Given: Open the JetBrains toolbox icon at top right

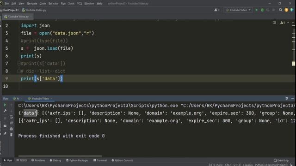Looking at the screenshot, I should [292, 10].
